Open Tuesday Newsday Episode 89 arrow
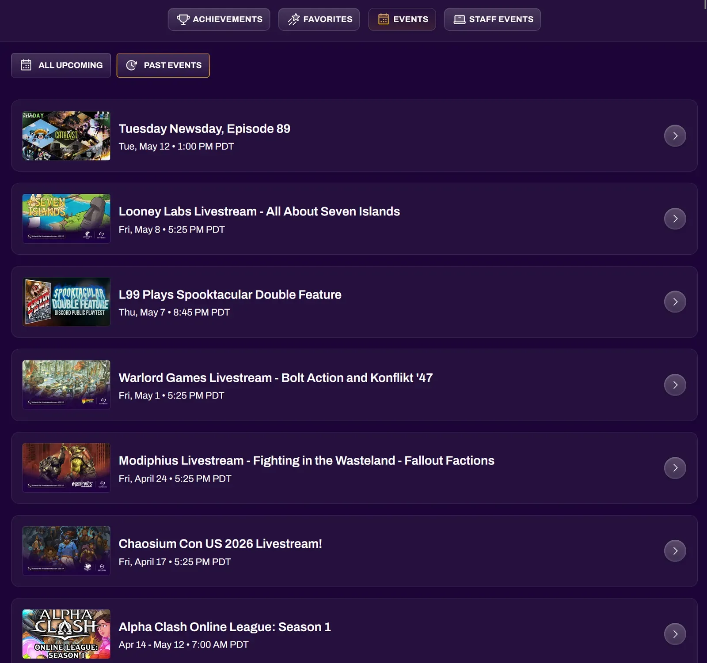 675,136
